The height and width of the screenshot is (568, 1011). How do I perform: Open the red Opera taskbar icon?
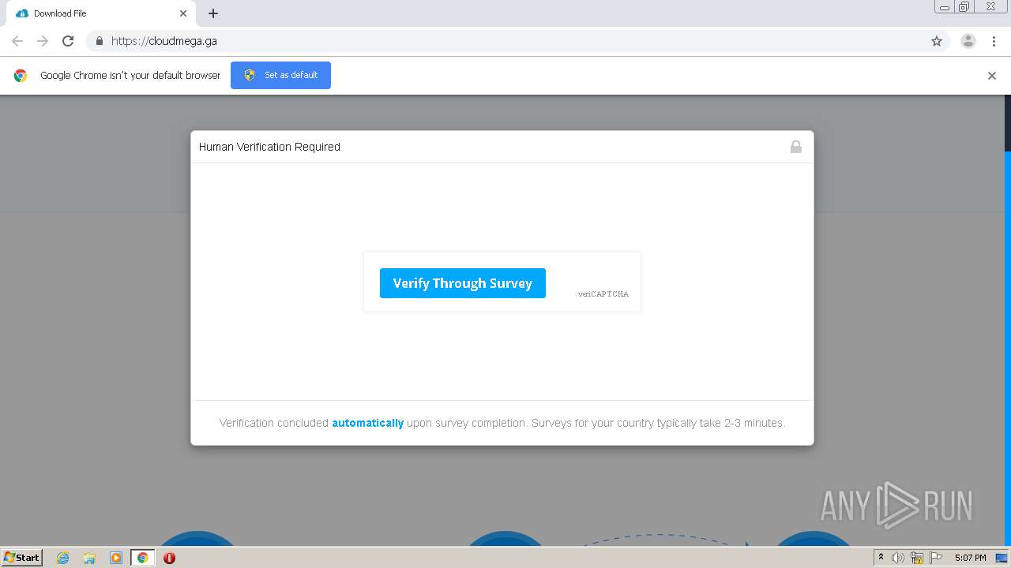[x=169, y=558]
